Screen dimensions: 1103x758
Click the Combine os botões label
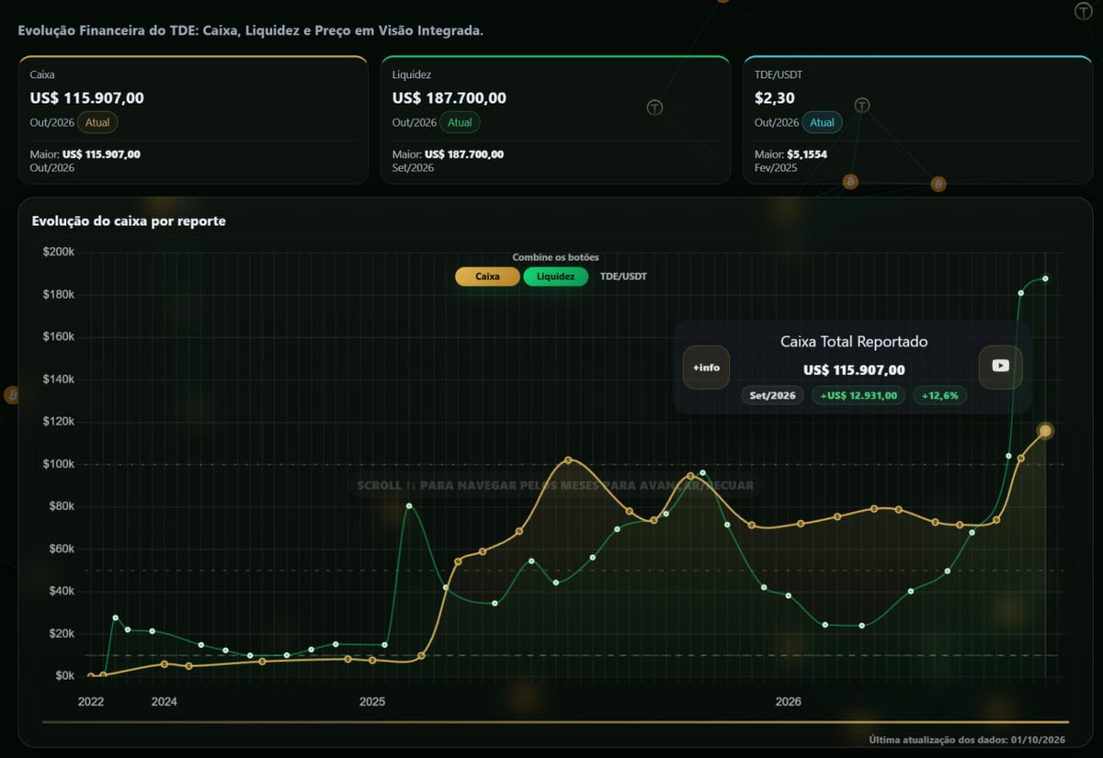[555, 257]
